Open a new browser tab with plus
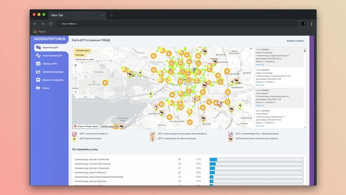The image size is (346, 195). [x=112, y=15]
